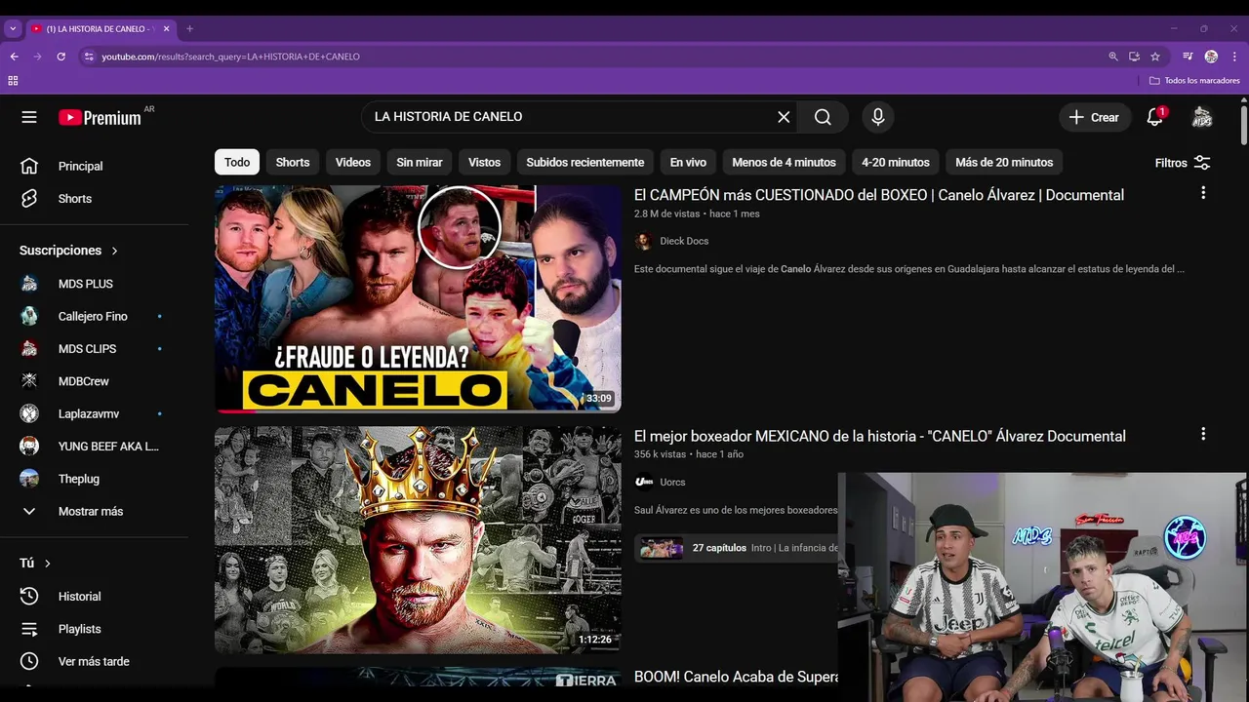Image resolution: width=1249 pixels, height=702 pixels.
Task: Clear the search box text
Action: click(784, 117)
